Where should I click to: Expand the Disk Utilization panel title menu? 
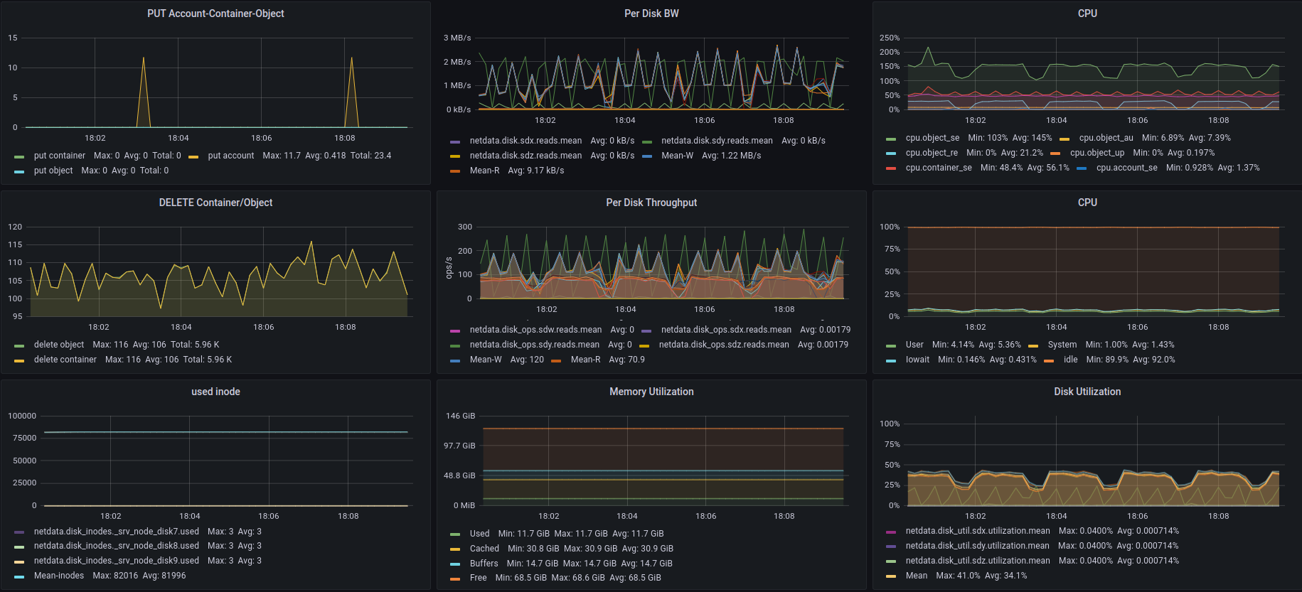(1087, 392)
